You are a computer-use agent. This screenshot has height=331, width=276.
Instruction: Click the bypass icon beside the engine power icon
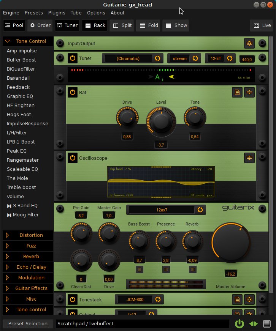click(x=254, y=324)
